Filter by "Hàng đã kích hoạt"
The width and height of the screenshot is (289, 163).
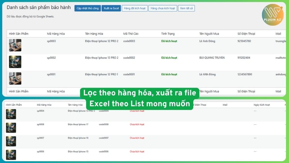(x=135, y=8)
